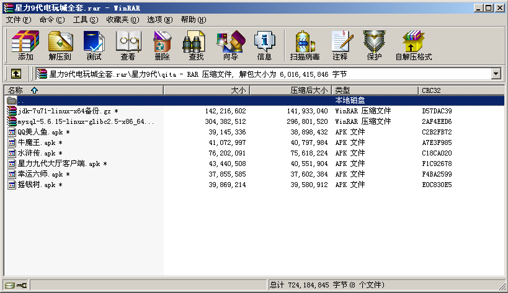Create 自解压格式 (SFX) archive icon
508x293 pixels.
[x=413, y=45]
